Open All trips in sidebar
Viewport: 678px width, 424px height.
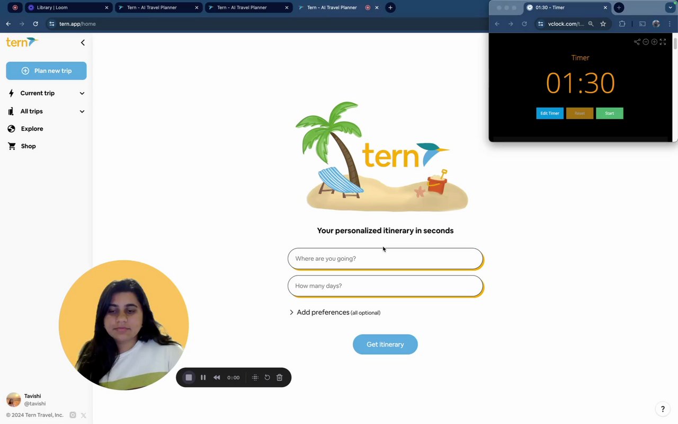(31, 111)
